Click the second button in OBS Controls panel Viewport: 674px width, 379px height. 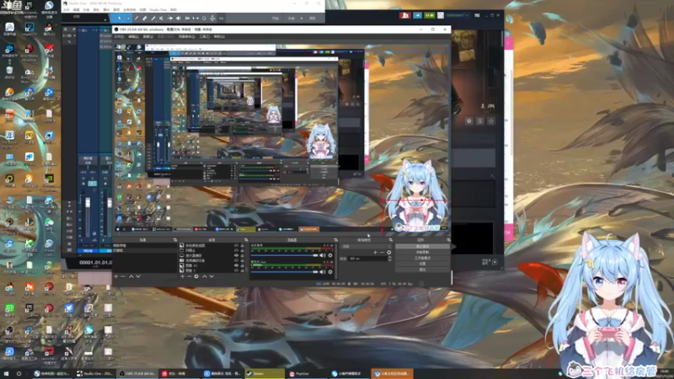coord(422,252)
